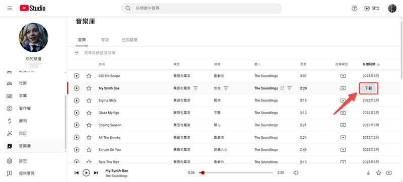
Task: Play the Glaze My Ego track
Action: (77, 113)
